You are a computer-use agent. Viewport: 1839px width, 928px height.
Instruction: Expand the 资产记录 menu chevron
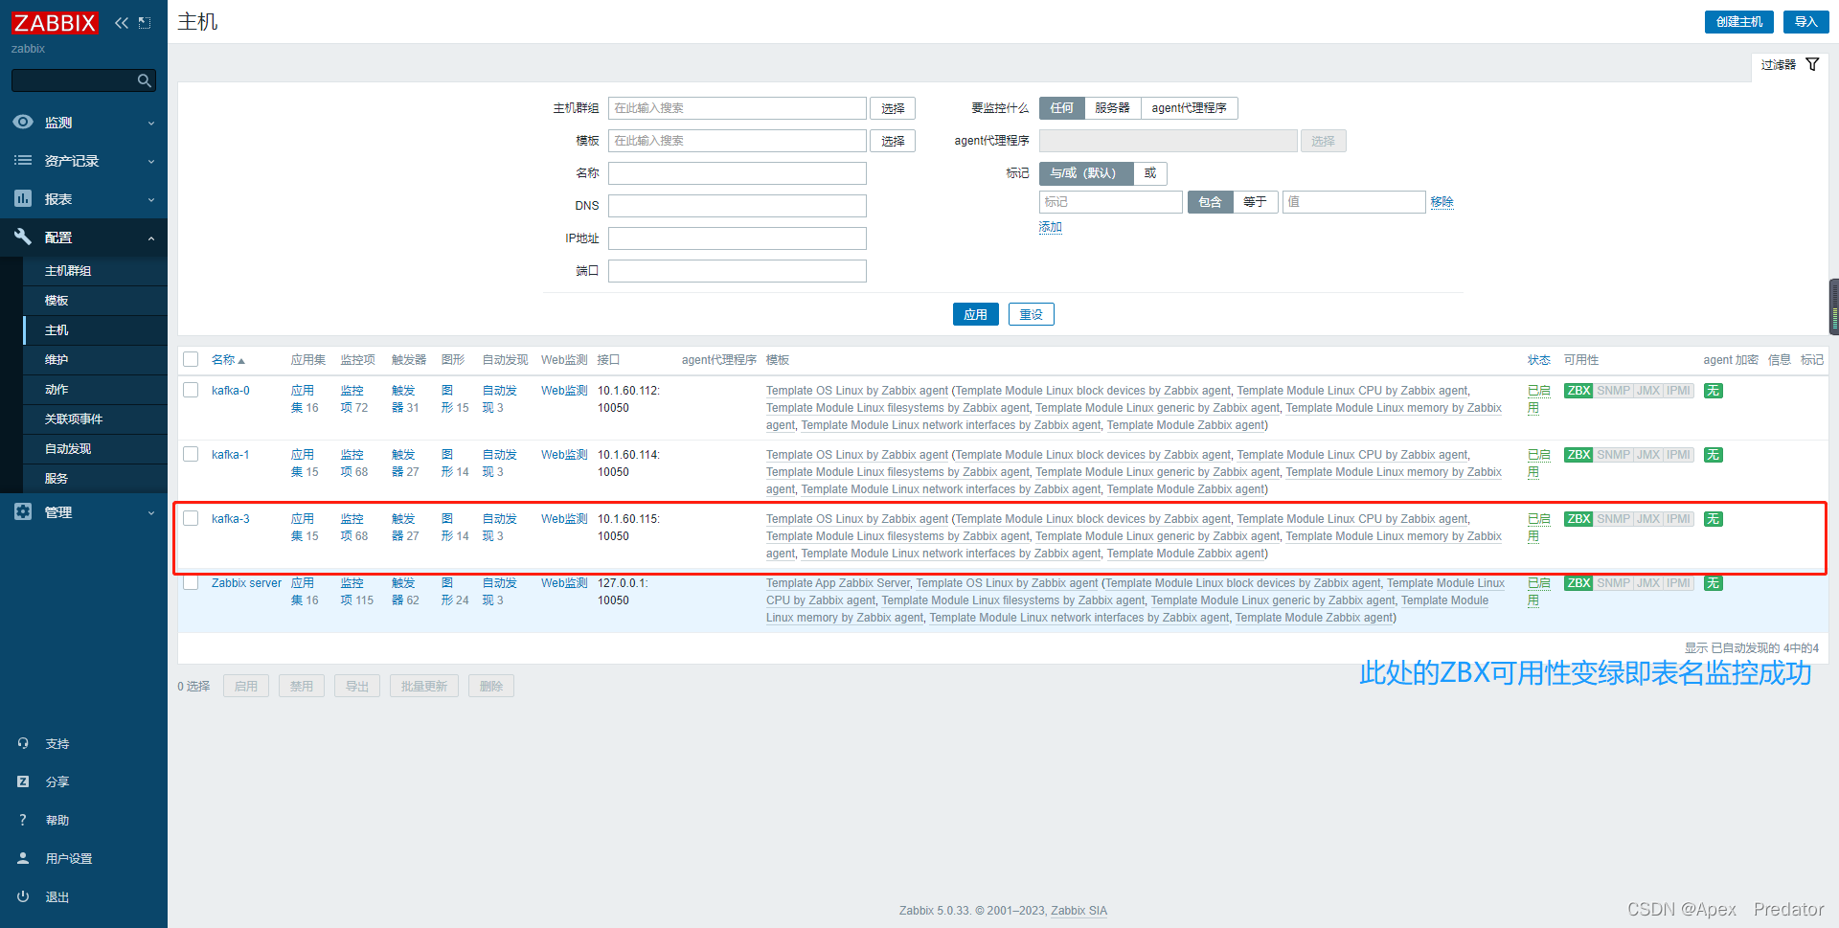point(151,162)
